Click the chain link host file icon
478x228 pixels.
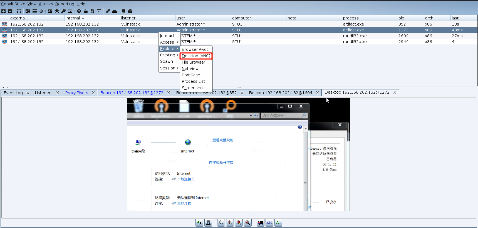click(x=108, y=11)
